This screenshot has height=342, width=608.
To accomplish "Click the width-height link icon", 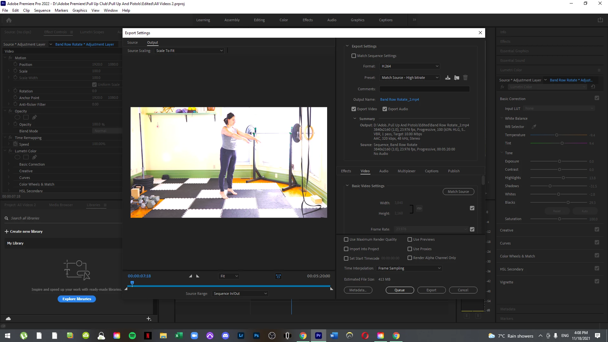I will [419, 208].
